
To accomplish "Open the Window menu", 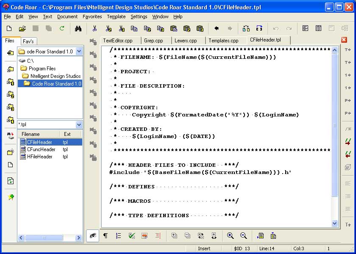I will (x=160, y=17).
